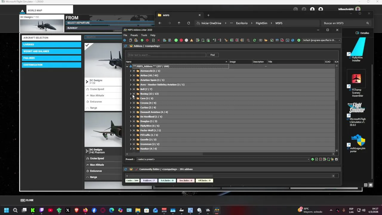Click the red circle status toolbar icon
The width and height of the screenshot is (382, 215).
(x=181, y=40)
